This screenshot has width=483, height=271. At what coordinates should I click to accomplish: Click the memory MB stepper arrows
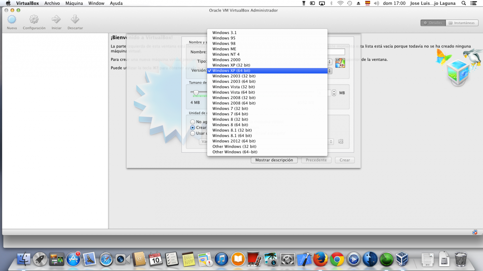point(334,93)
